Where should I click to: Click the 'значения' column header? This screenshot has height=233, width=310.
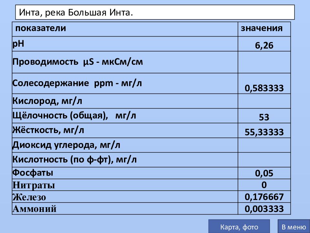[x=262, y=28]
